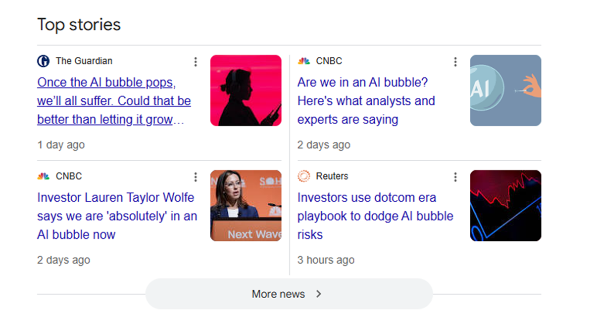The height and width of the screenshot is (317, 597).
Task: Click The Guardian source name
Action: (x=84, y=61)
